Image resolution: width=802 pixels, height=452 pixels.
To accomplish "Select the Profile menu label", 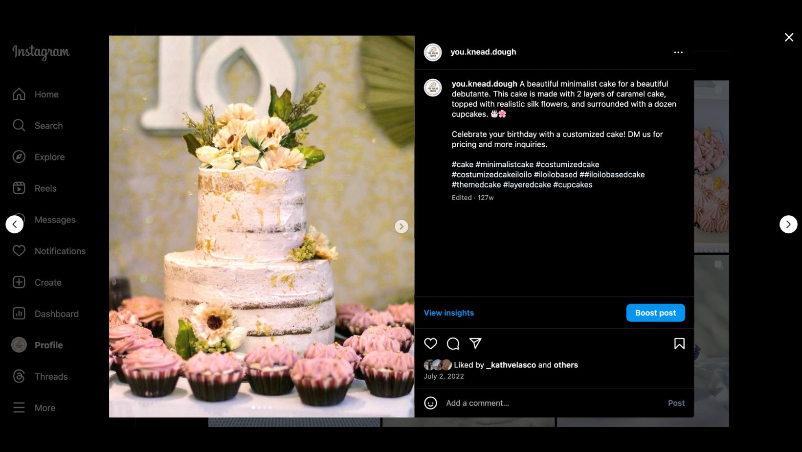I will (x=48, y=345).
